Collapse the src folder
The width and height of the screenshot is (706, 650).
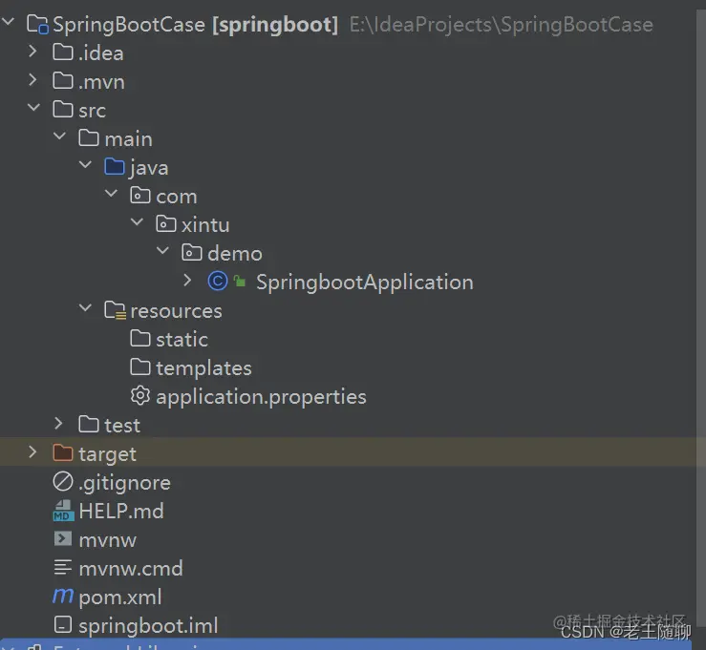coord(33,110)
